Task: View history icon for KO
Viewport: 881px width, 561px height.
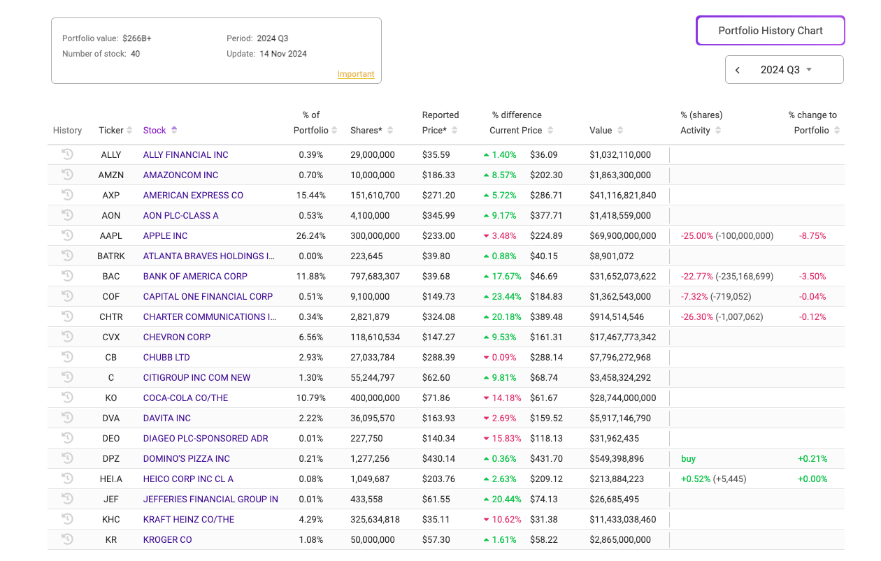Action: tap(67, 398)
